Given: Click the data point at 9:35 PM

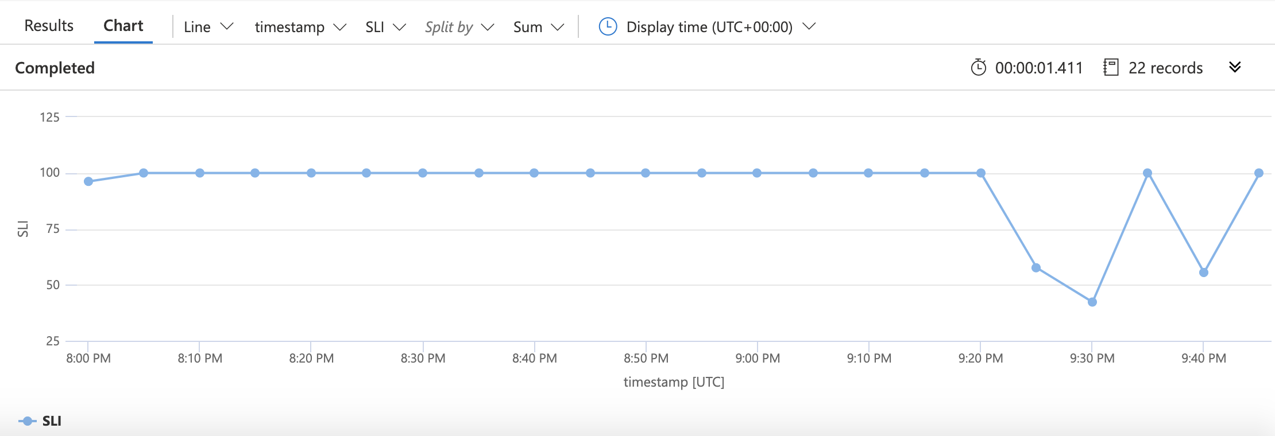Looking at the screenshot, I should [1147, 173].
